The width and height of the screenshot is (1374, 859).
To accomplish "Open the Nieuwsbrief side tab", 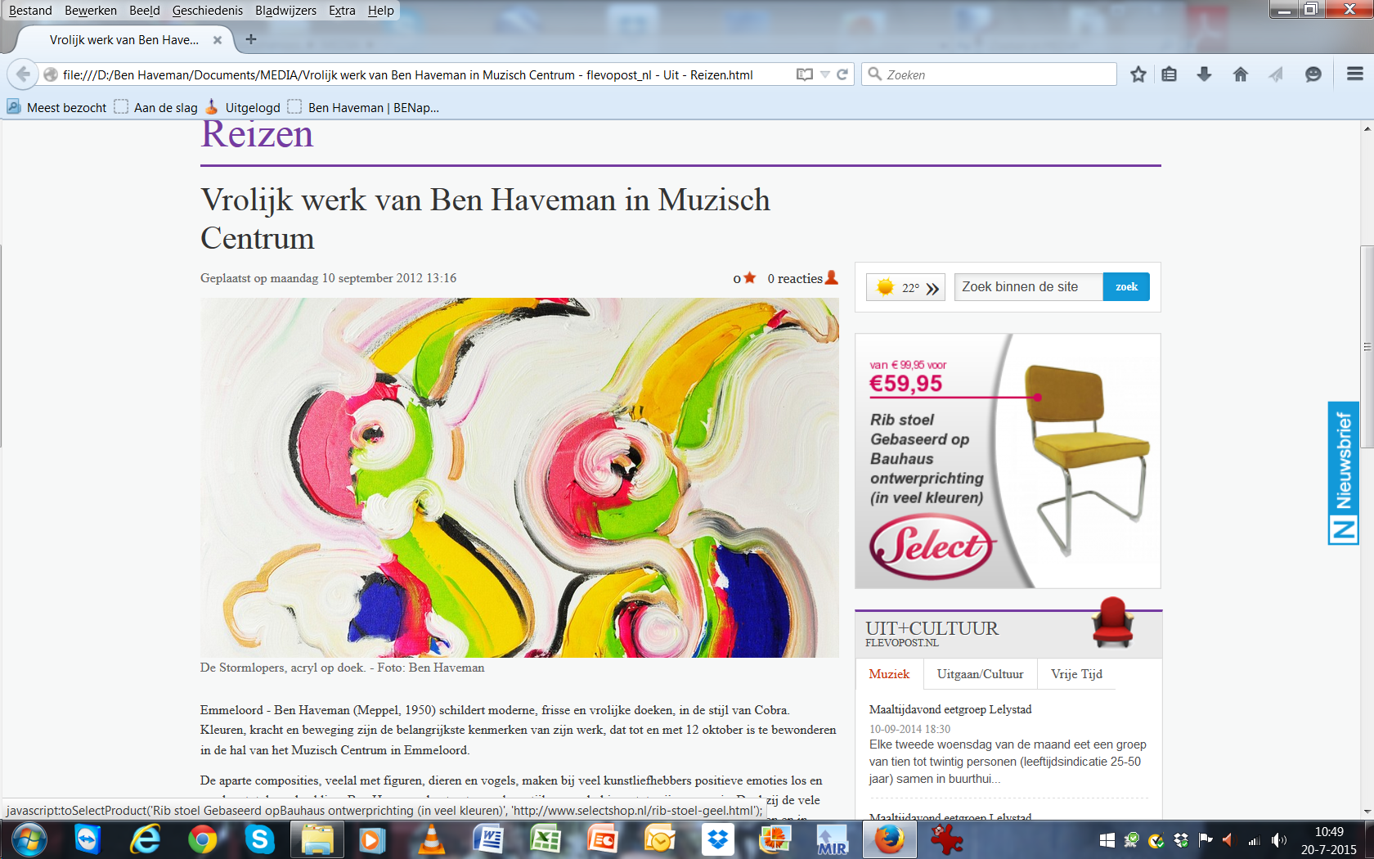I will coord(1343,473).
